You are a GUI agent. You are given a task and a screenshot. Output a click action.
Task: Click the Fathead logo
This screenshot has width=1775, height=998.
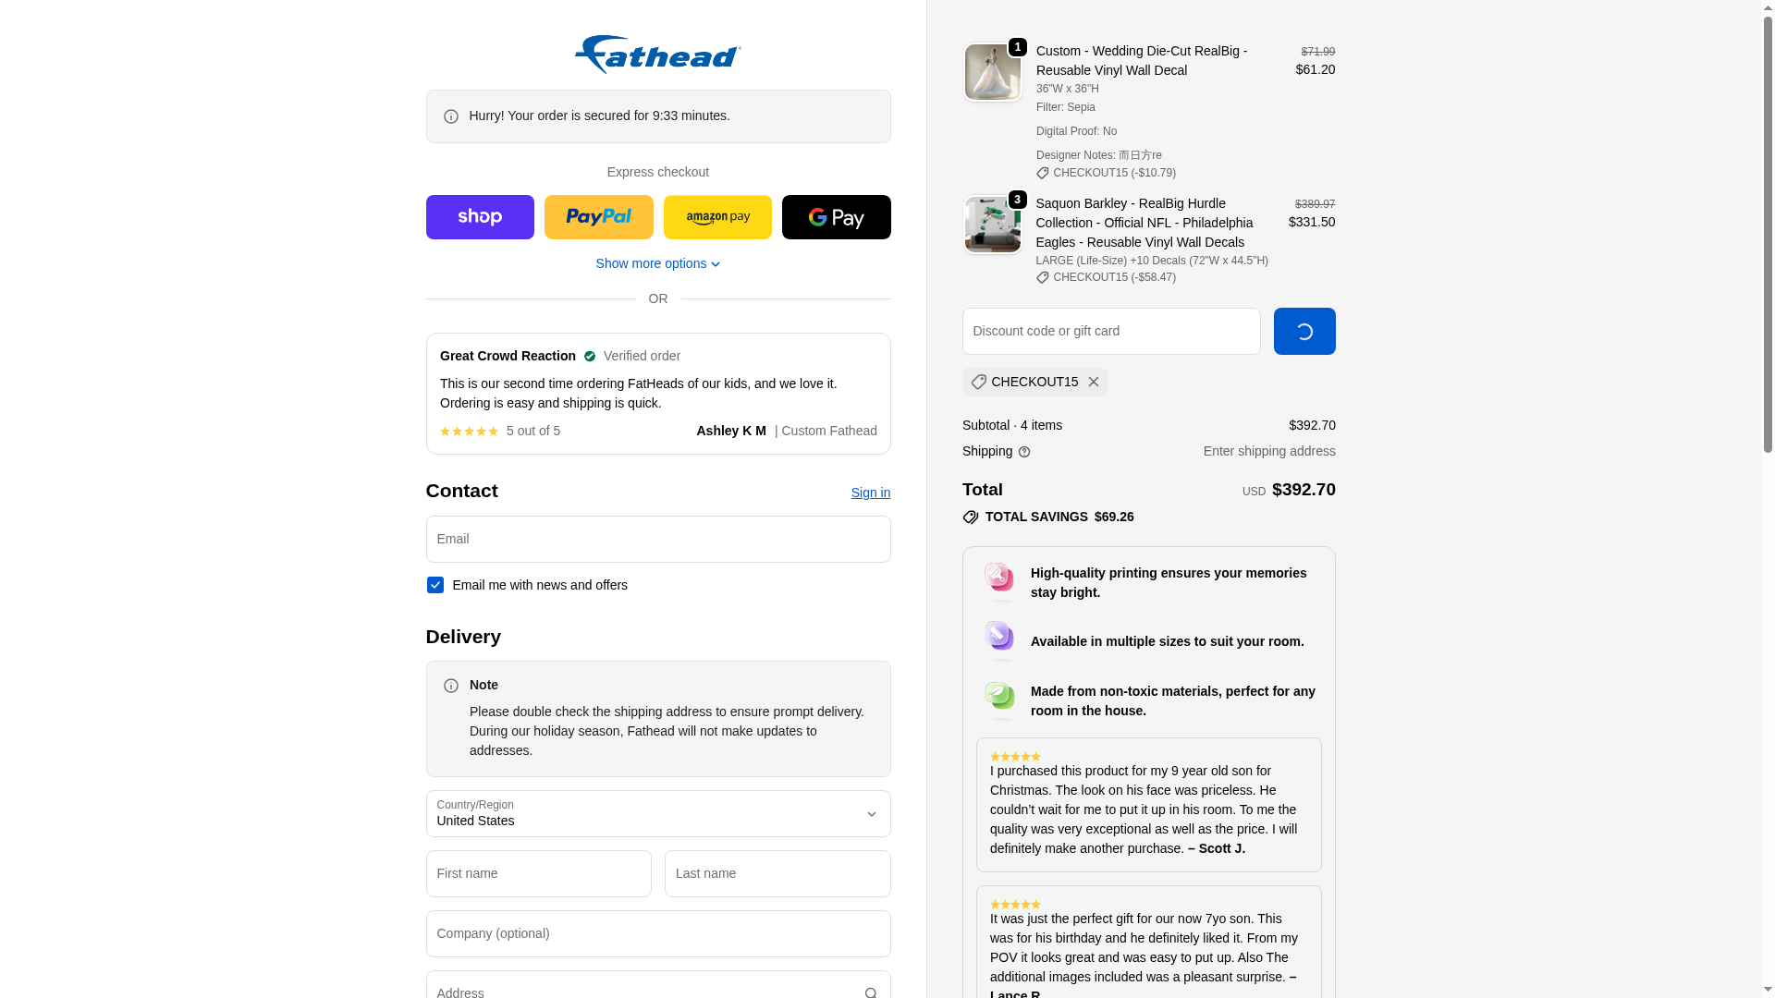(657, 55)
